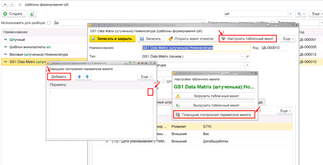Go back with the left arrow
The image size is (323, 165).
coord(5,4)
